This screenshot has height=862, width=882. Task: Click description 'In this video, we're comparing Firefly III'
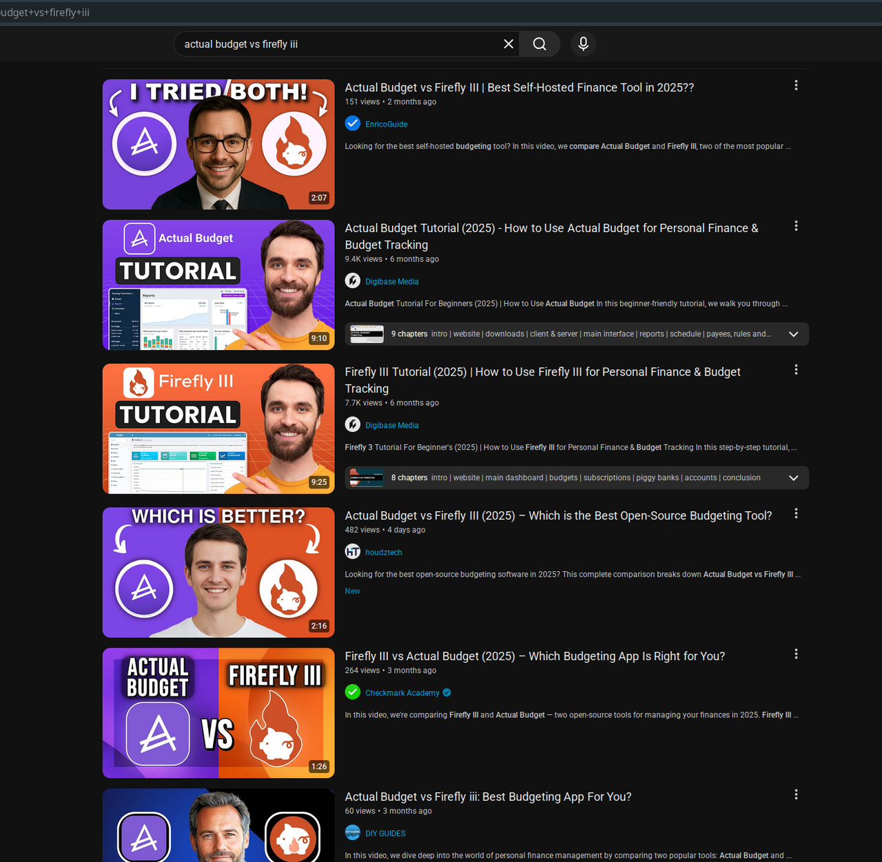click(572, 715)
